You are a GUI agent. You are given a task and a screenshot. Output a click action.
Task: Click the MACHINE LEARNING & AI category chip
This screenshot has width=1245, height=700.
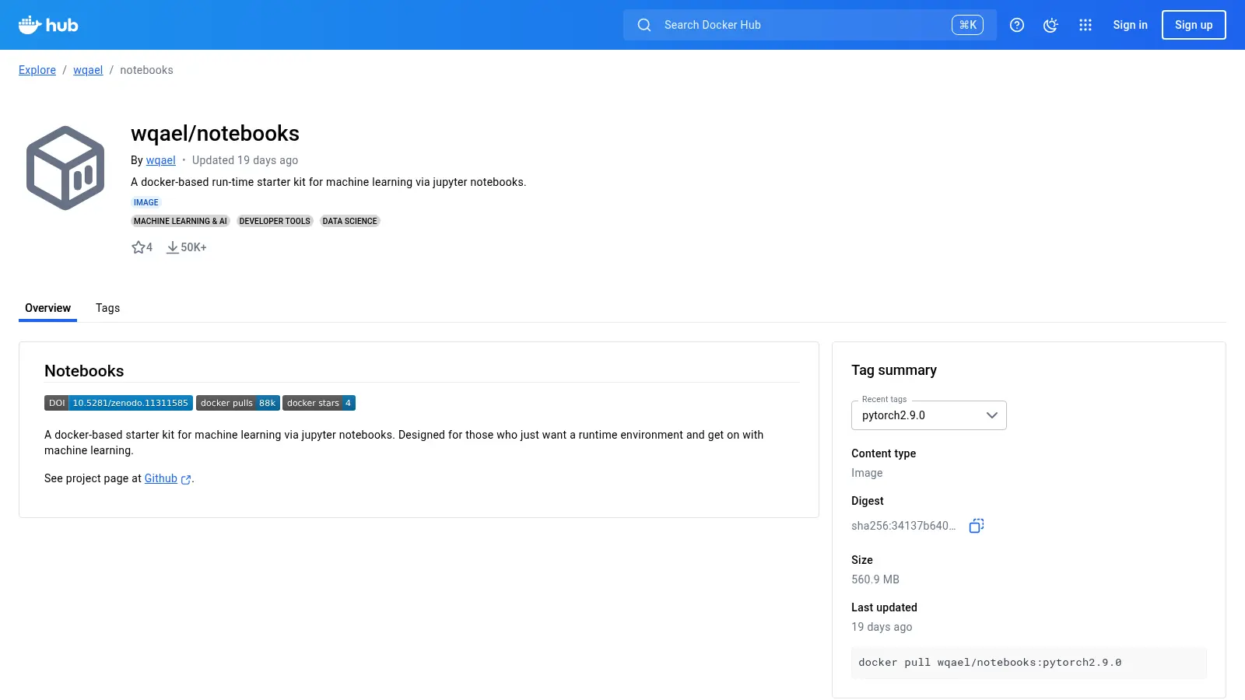[x=181, y=221]
